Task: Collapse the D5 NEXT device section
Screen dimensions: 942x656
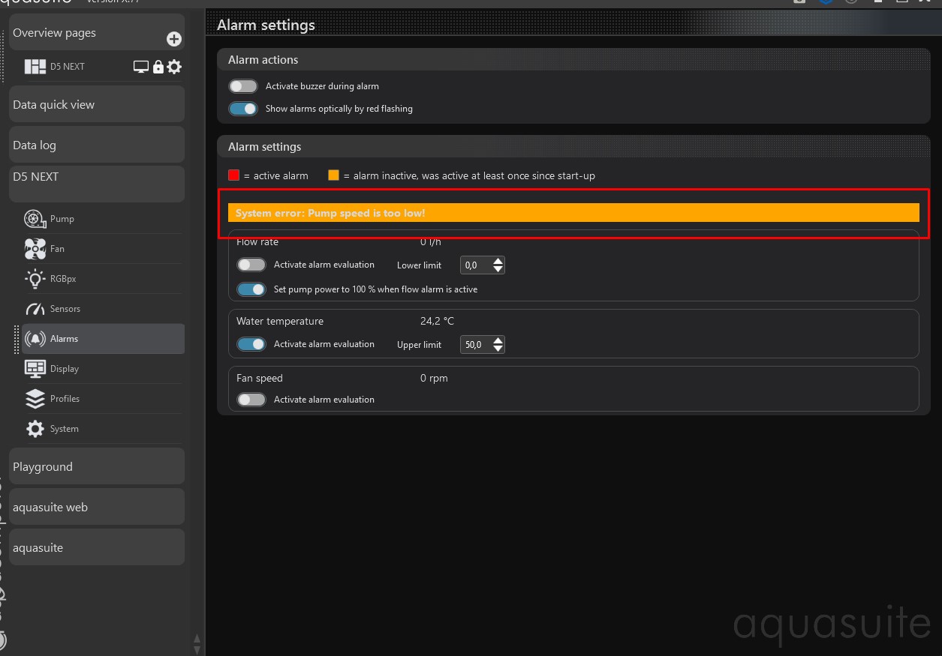Action: (97, 184)
